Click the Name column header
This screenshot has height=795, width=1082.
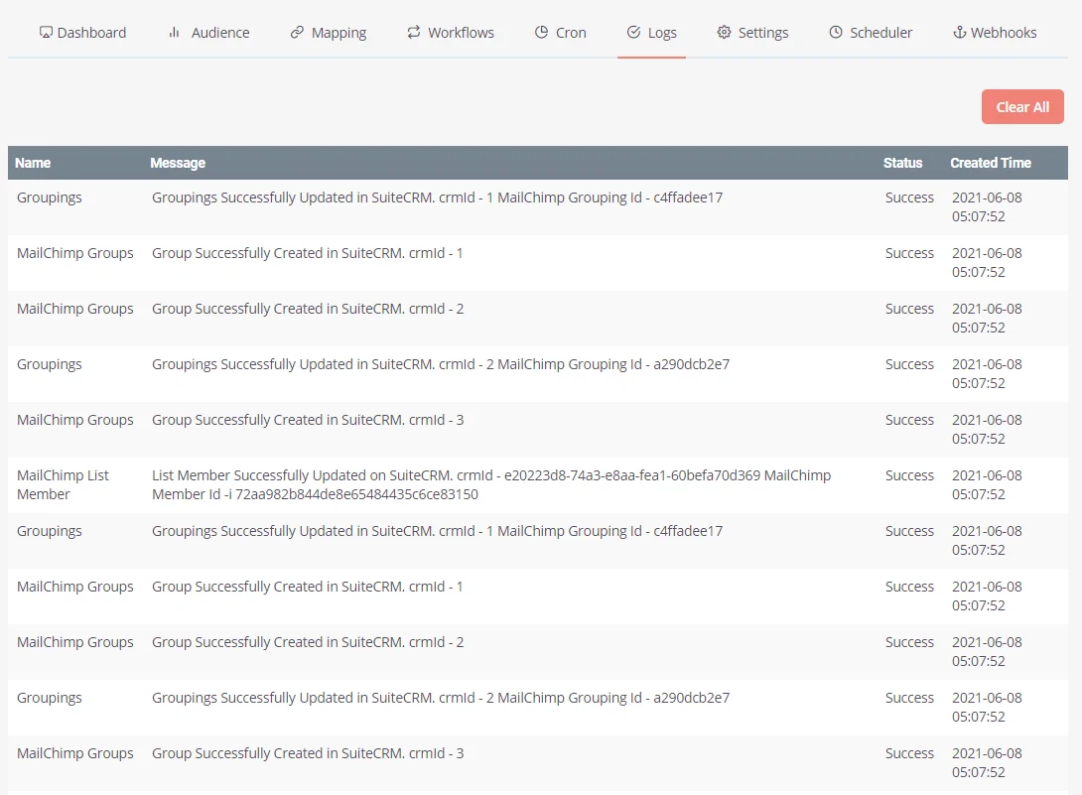[x=33, y=163]
